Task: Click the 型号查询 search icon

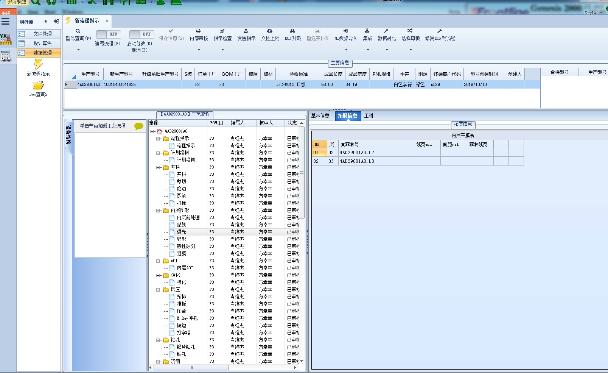Action: pos(78,31)
